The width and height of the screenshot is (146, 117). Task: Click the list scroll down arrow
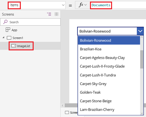pos(142,113)
